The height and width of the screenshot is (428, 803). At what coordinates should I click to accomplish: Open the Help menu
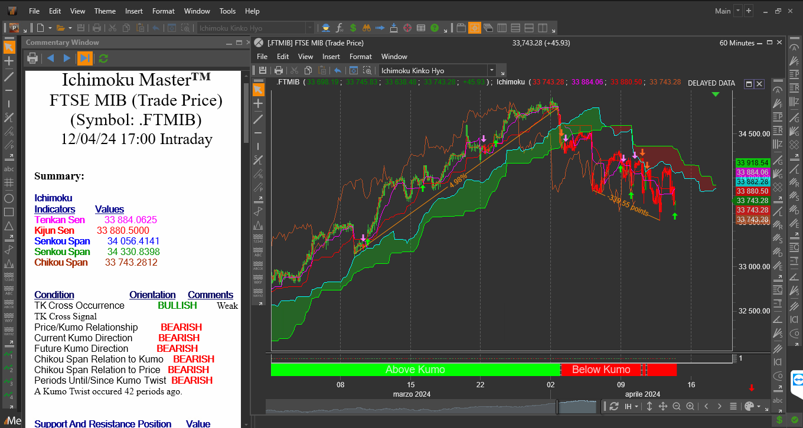click(252, 11)
